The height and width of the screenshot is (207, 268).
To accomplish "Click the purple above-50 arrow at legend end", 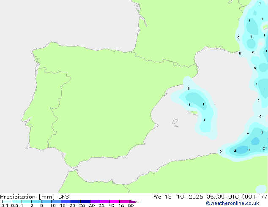I will pyautogui.click(x=134, y=202).
